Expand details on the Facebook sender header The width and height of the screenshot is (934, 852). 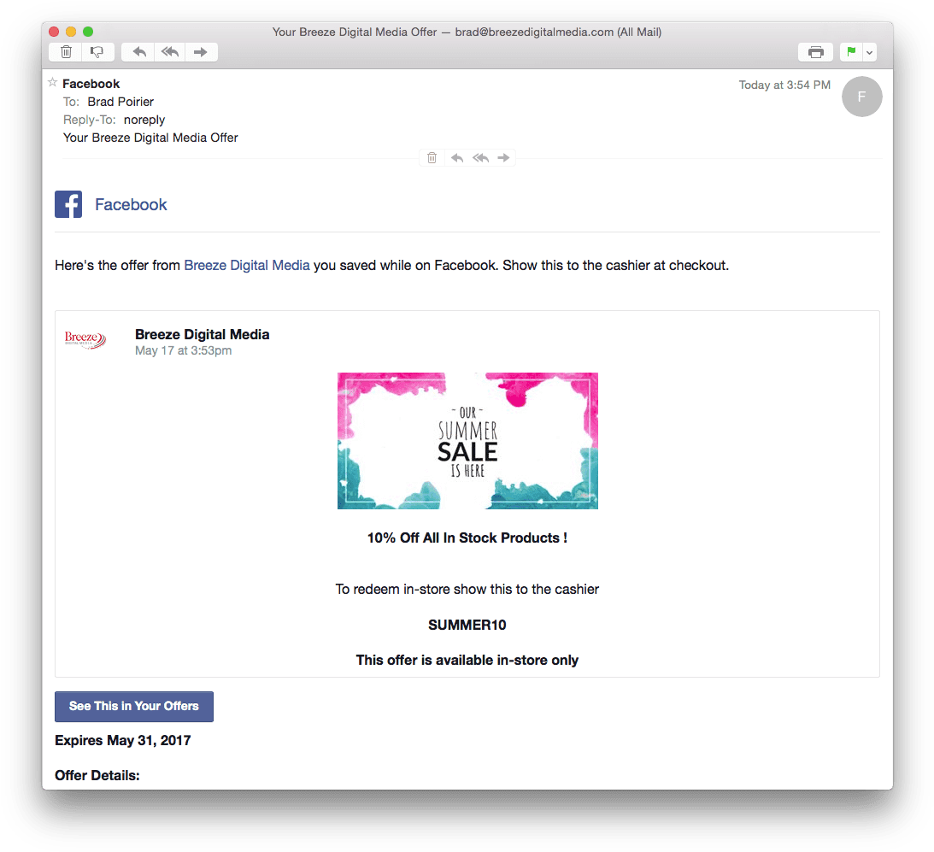click(x=91, y=84)
